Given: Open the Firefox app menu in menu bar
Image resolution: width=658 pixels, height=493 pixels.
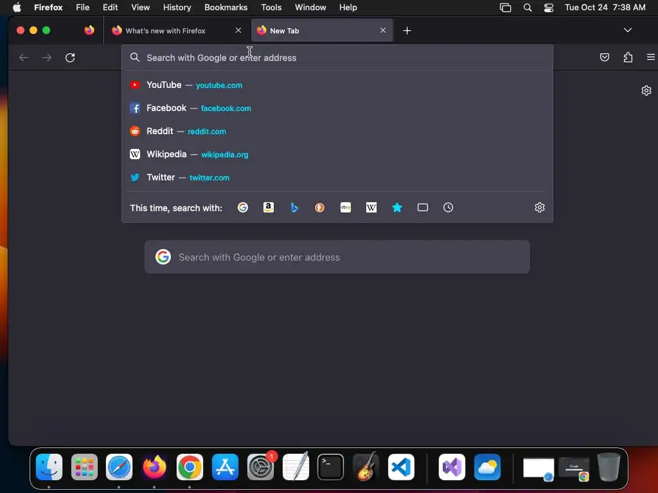Looking at the screenshot, I should point(48,7).
